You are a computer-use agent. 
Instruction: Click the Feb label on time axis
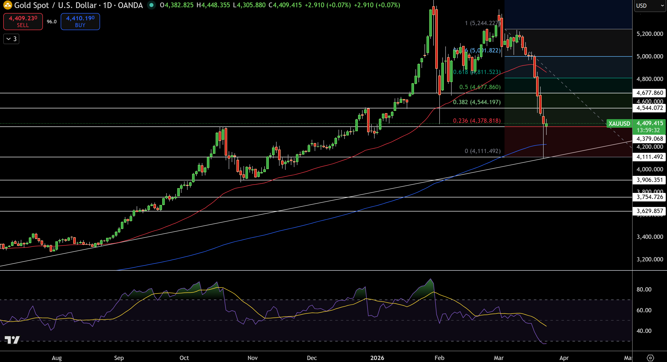439,358
